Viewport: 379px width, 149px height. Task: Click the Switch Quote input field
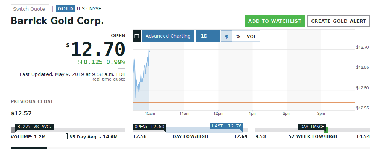point(30,9)
